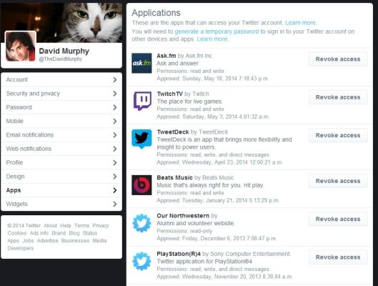Open Web notifications settings
This screenshot has height=286, width=378.
[x=61, y=149]
